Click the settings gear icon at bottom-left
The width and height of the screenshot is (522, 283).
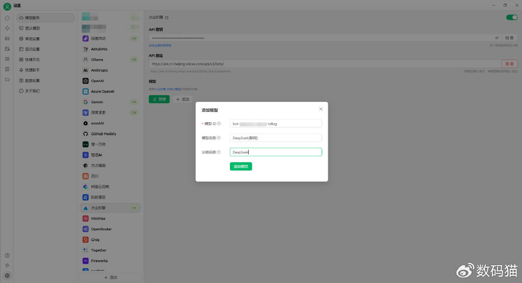[x=7, y=275]
